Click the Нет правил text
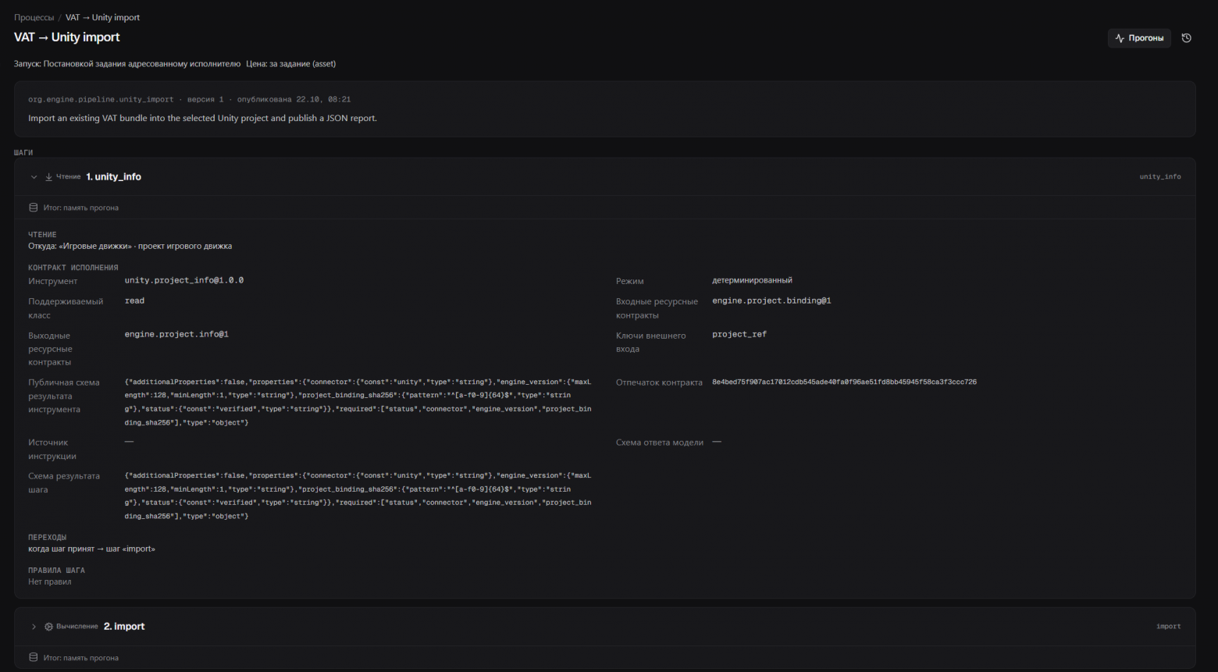Screen dimensions: 1218x672 click(50, 582)
